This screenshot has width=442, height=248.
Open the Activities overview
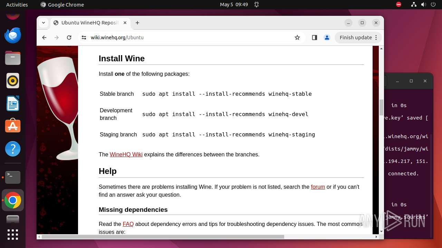[17, 4]
